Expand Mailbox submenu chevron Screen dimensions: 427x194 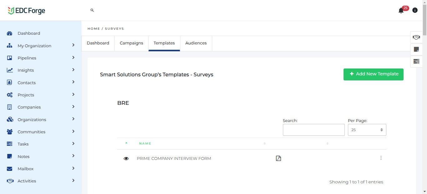(73, 168)
